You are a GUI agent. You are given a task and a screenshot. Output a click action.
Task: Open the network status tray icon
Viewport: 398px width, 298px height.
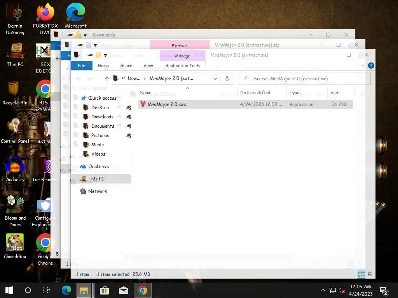pyautogui.click(x=333, y=290)
